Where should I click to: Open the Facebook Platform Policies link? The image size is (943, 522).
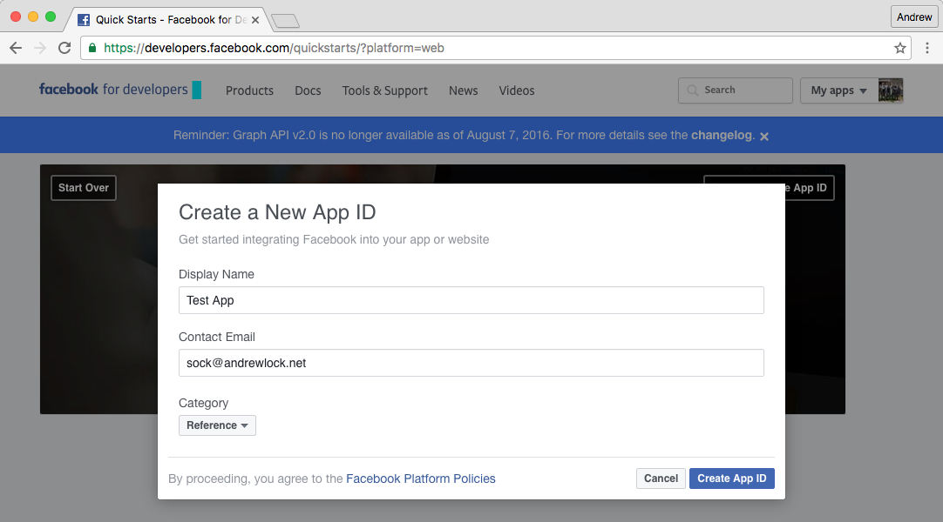tap(420, 478)
